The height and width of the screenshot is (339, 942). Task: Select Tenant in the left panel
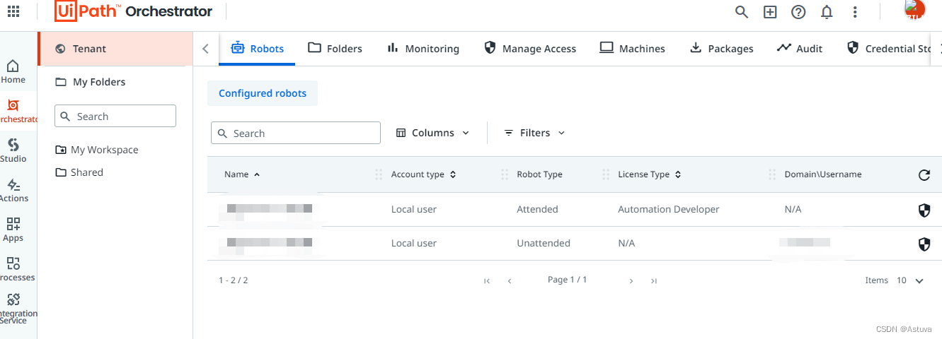115,49
